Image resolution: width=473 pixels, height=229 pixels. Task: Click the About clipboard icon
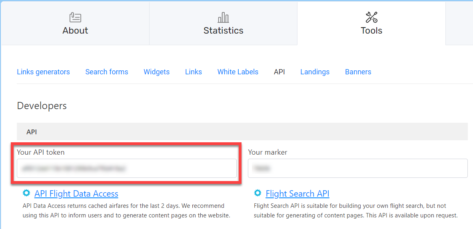[x=75, y=17]
